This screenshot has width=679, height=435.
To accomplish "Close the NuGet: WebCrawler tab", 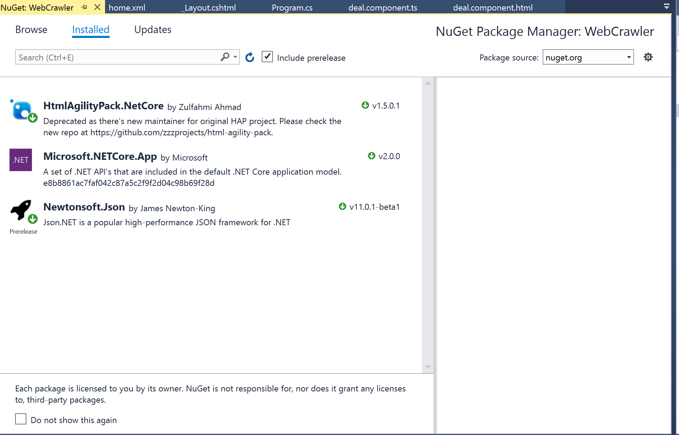I will [x=98, y=7].
